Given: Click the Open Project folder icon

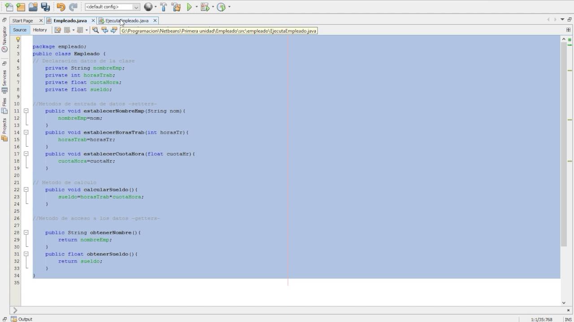Looking at the screenshot, I should [x=33, y=7].
